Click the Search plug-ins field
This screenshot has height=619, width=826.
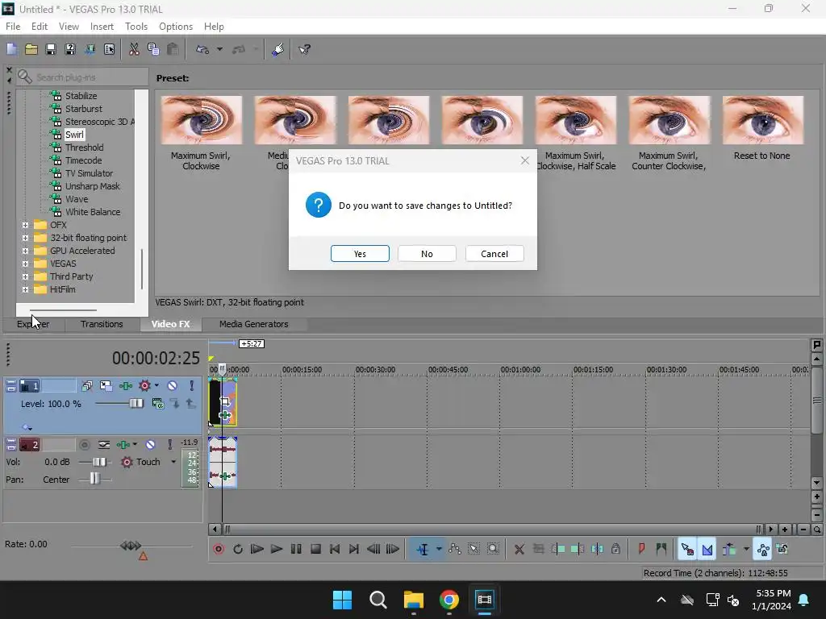click(x=82, y=77)
